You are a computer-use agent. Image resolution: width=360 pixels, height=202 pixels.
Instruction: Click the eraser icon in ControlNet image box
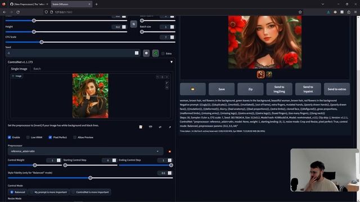point(163,77)
